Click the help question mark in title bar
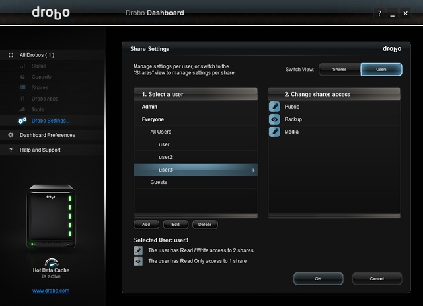The image size is (423, 306). point(379,13)
